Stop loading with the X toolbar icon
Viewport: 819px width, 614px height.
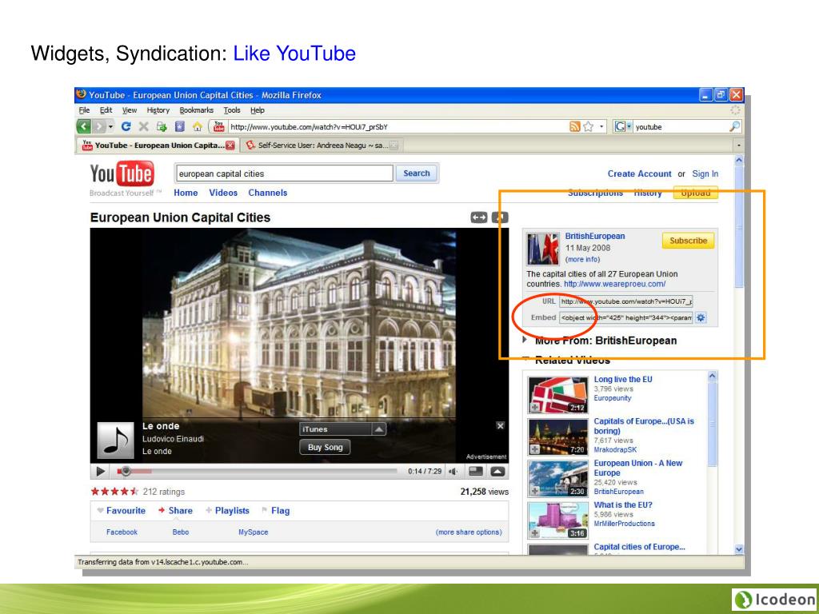[x=144, y=126]
